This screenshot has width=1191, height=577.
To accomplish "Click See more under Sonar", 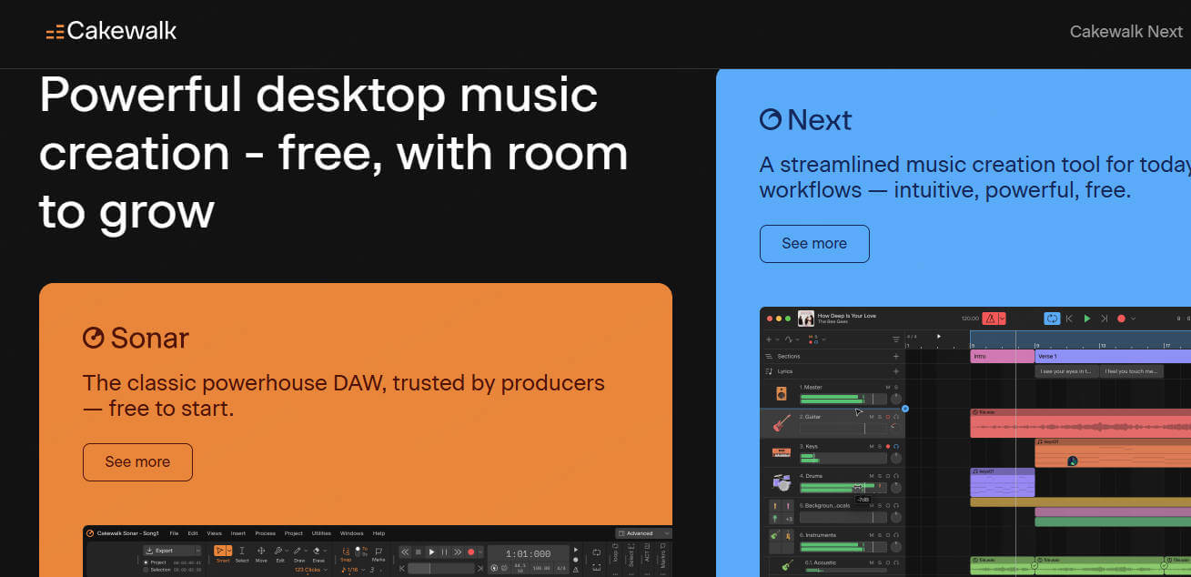I will (137, 461).
